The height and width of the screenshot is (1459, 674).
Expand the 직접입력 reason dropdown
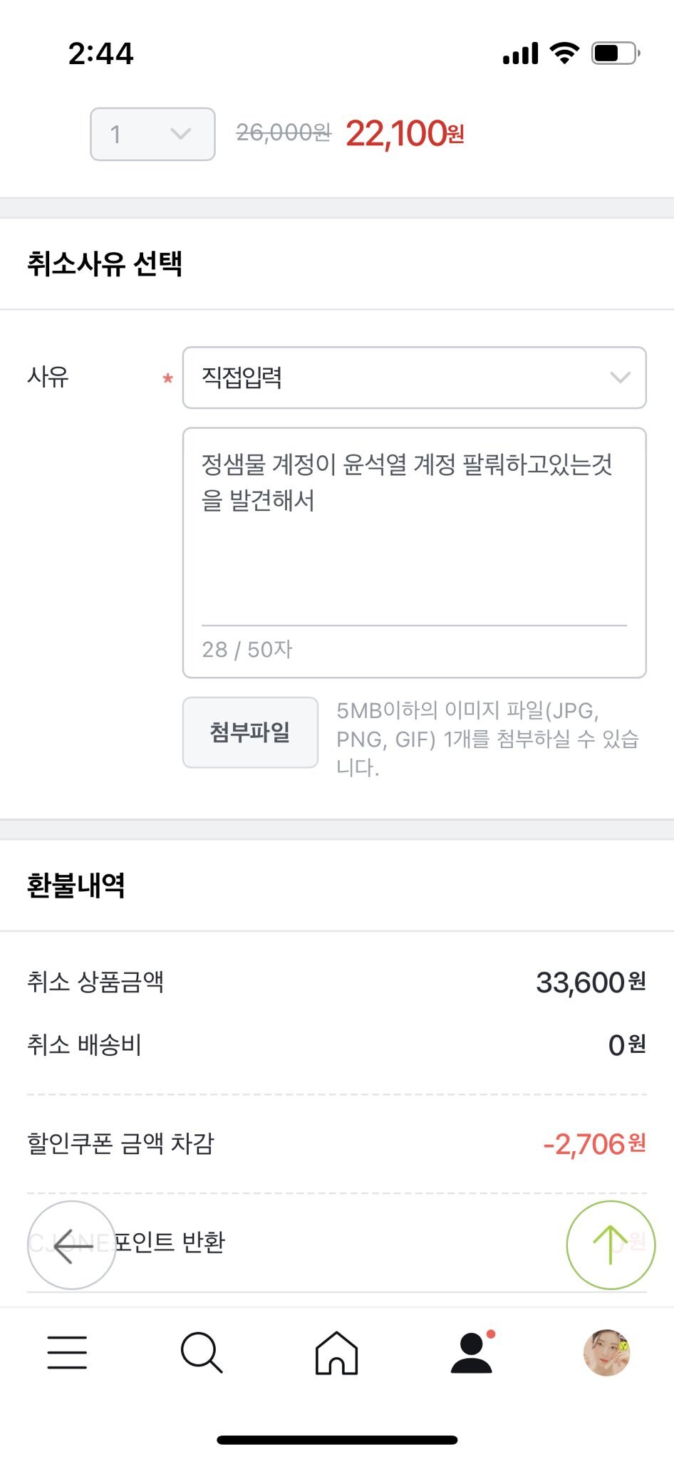pyautogui.click(x=414, y=378)
